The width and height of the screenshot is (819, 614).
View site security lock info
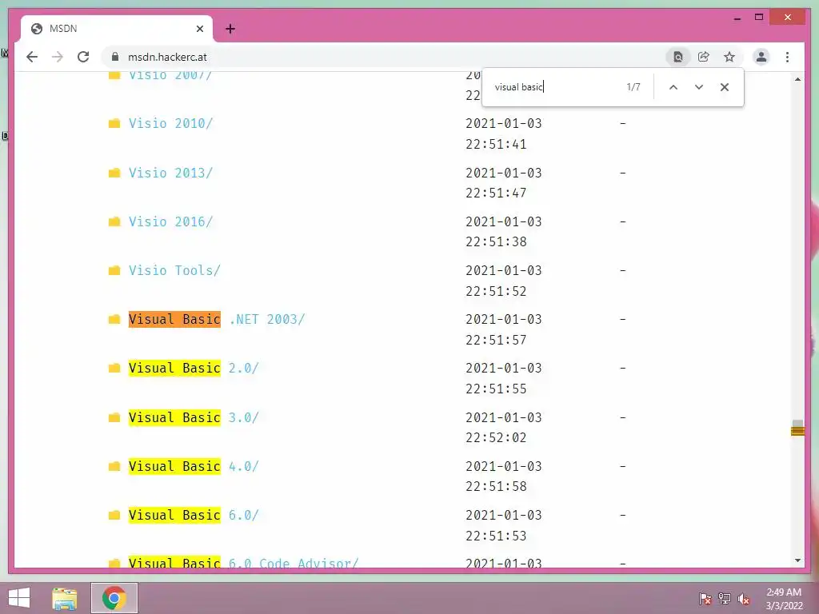coord(115,57)
